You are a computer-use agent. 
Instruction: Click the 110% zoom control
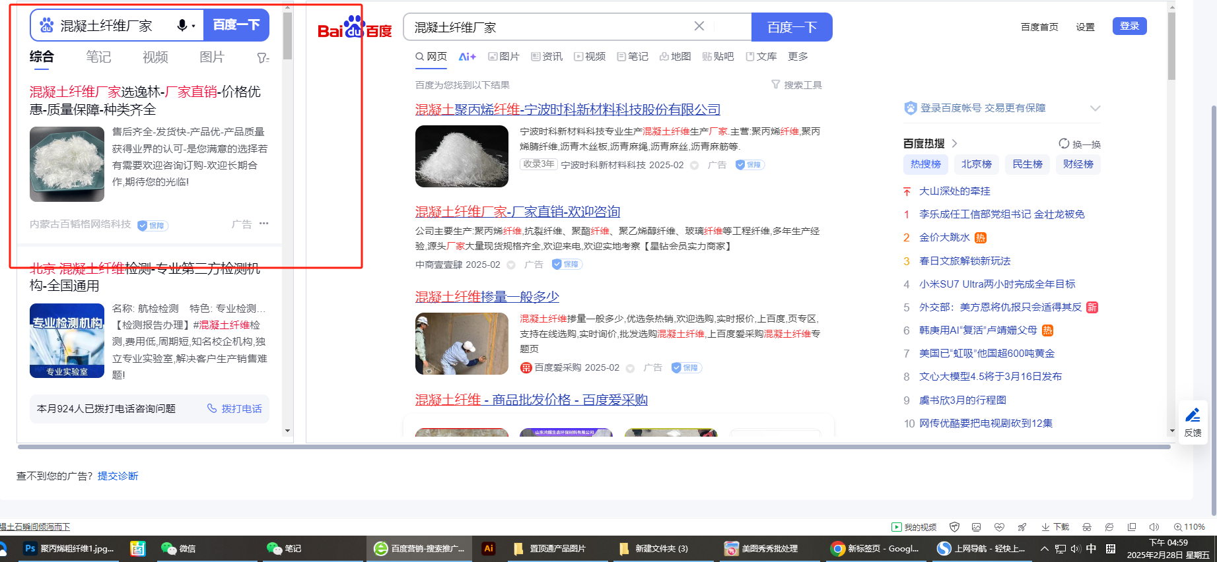click(1189, 527)
